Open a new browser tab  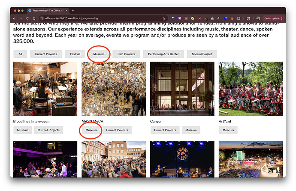click(x=73, y=11)
